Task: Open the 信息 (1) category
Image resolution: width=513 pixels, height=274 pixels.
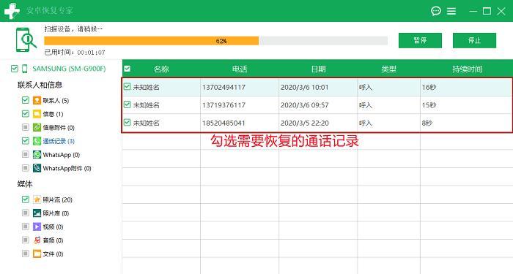Action: tap(53, 114)
